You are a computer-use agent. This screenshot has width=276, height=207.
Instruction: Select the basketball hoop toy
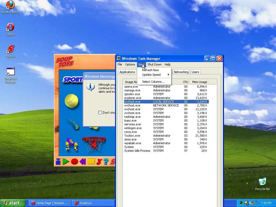pos(94,144)
